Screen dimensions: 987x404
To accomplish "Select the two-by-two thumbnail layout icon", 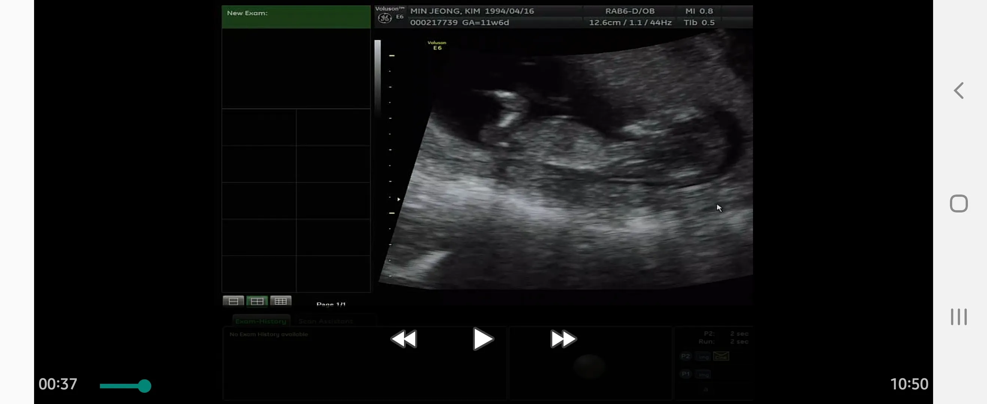I will point(257,302).
